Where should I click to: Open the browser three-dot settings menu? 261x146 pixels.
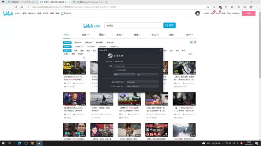[257, 7]
